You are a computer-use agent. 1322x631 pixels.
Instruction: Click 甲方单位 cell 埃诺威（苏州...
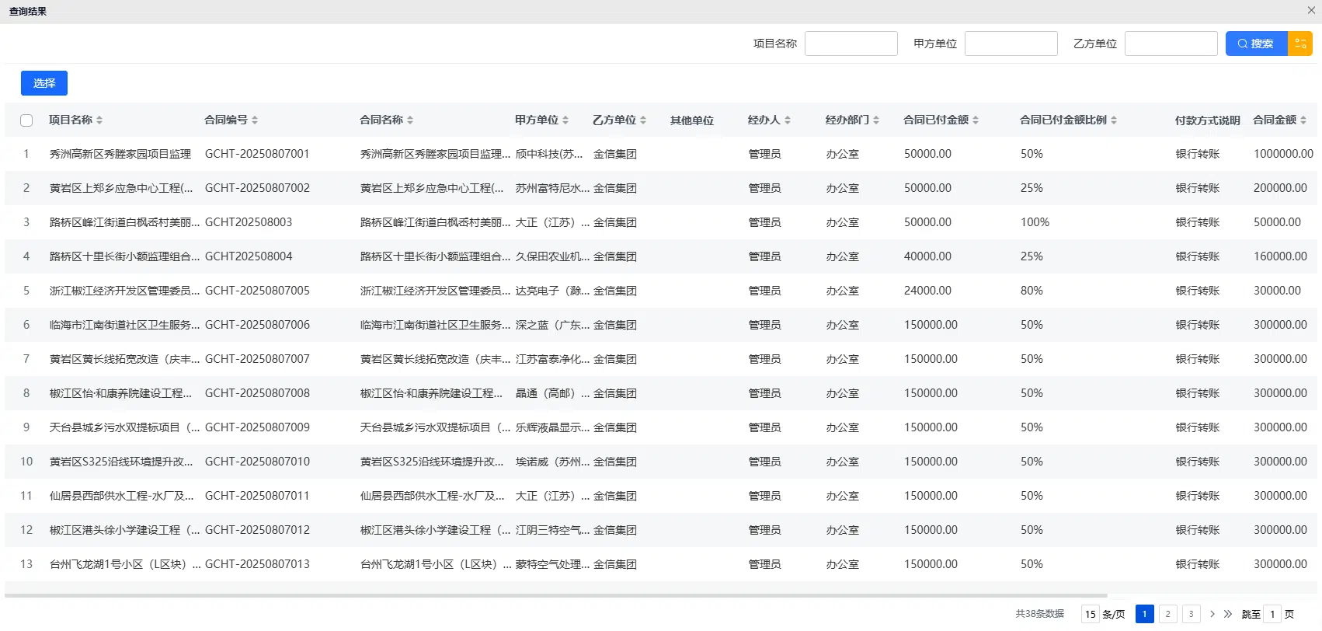[552, 462]
